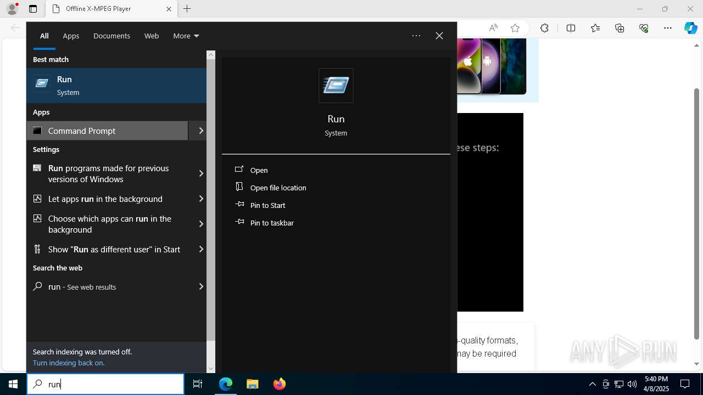Click the Edge profile avatar icon
This screenshot has width=703, height=395.
(12, 9)
